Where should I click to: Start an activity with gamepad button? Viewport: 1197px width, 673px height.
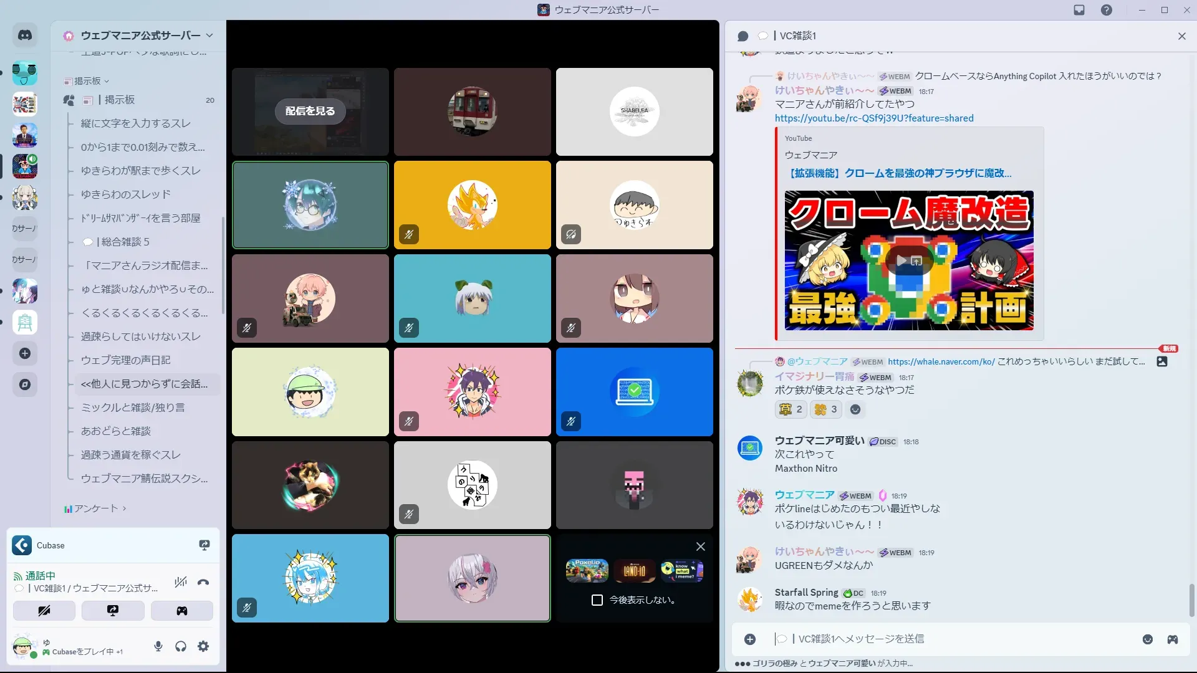coord(181,611)
